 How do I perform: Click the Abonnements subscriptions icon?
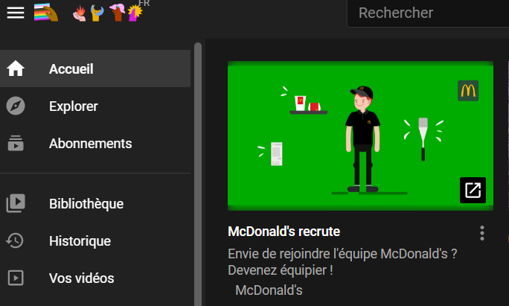(x=16, y=143)
